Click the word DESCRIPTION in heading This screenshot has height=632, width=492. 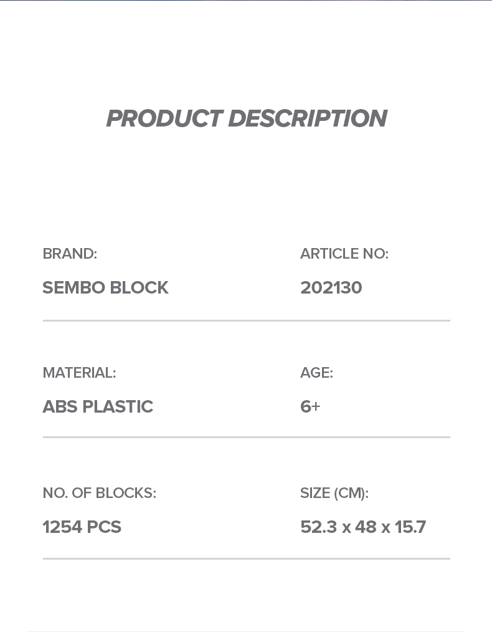(308, 118)
